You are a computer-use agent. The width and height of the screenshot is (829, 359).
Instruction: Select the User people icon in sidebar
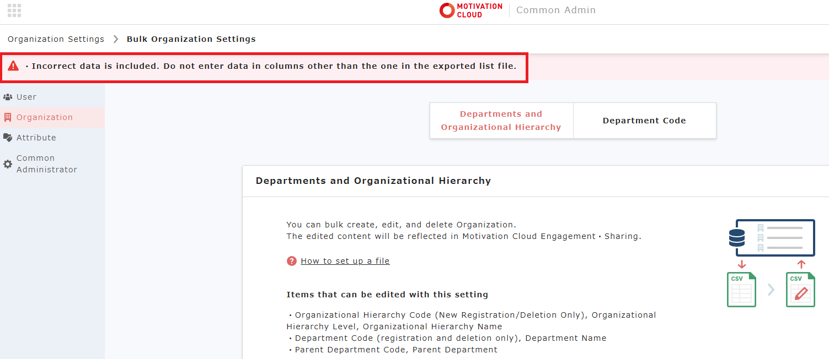tap(8, 97)
